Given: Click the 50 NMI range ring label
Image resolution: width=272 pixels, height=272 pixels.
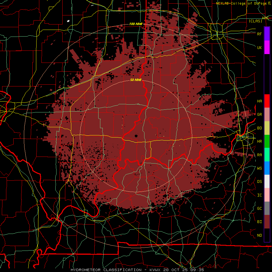Looking at the screenshot, I should pos(136,80).
